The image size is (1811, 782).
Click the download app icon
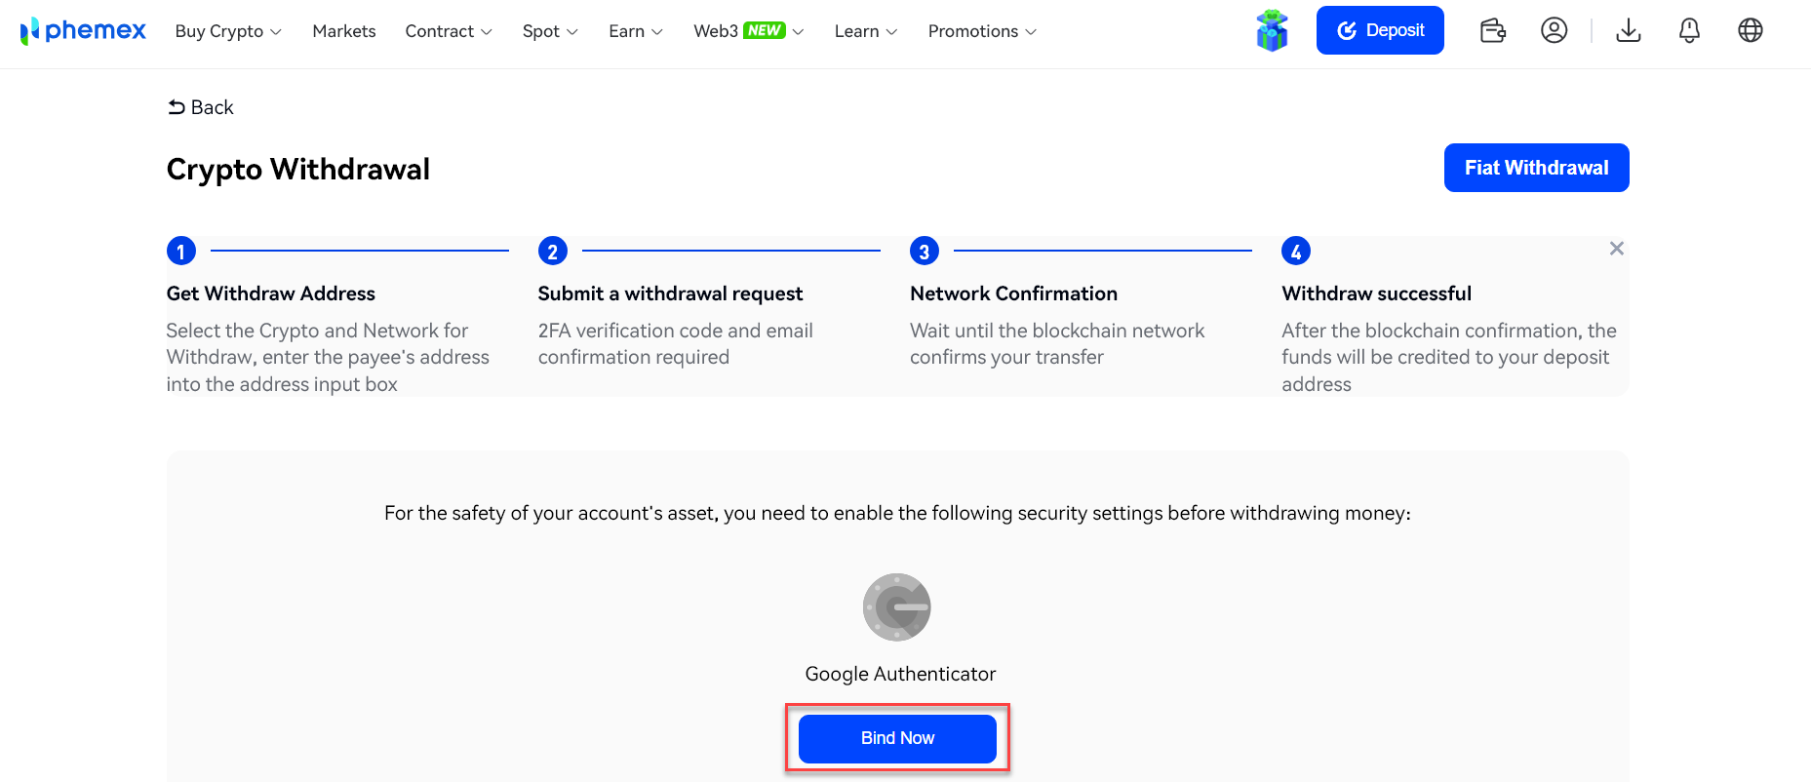1629,30
